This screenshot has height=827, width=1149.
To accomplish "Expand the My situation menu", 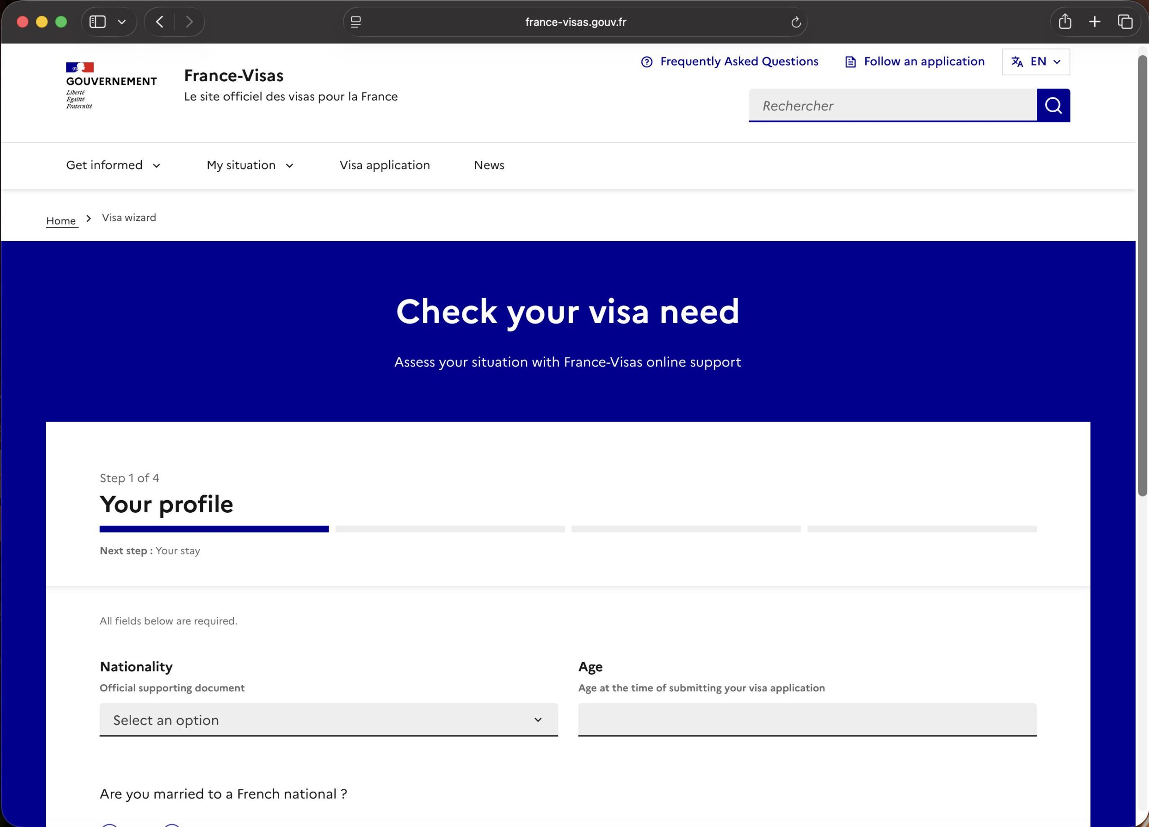I will point(250,165).
